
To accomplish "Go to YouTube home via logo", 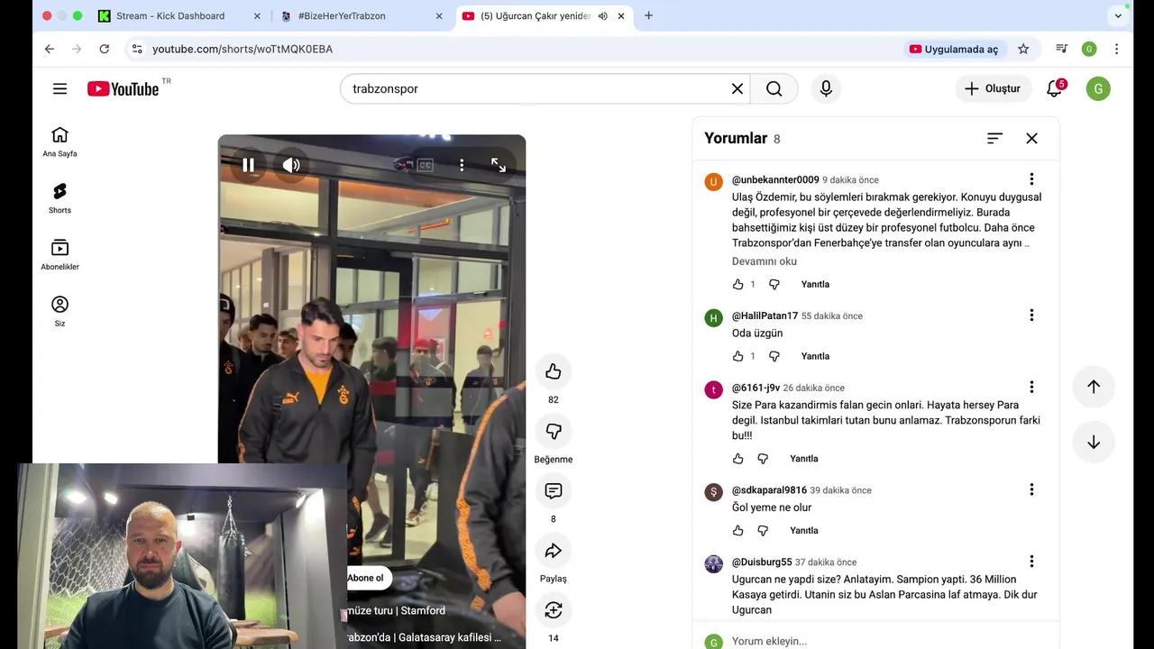I will pos(123,88).
